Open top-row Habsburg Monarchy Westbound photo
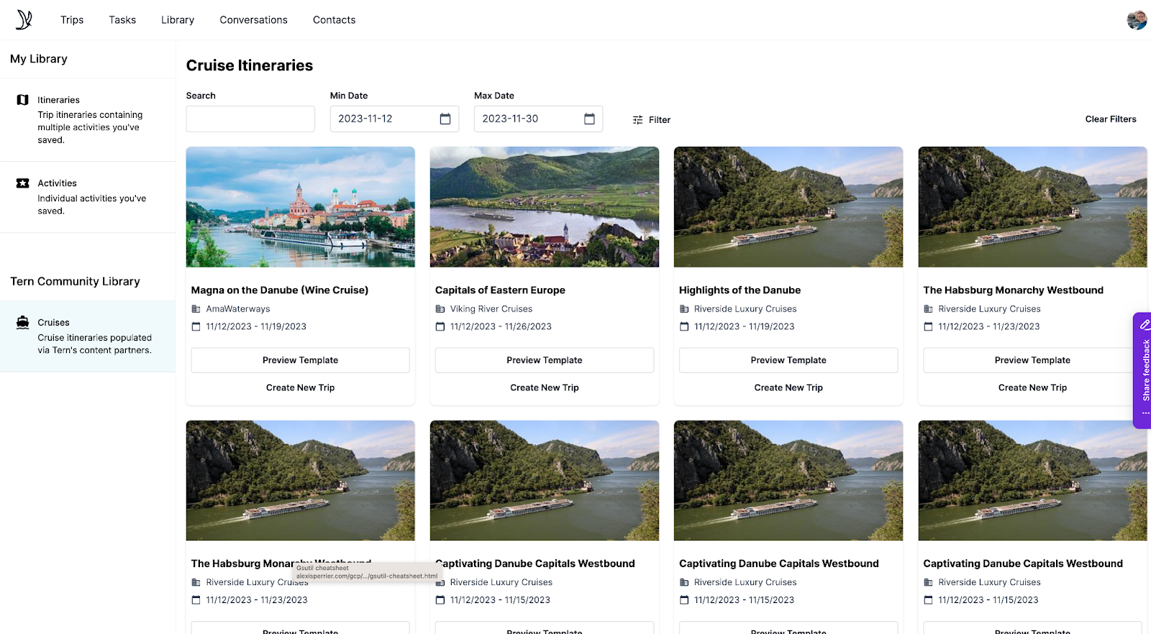 (1032, 207)
